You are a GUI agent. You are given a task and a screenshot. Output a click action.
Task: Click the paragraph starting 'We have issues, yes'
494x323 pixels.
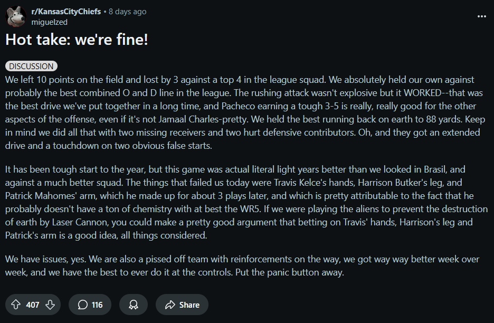pos(242,265)
